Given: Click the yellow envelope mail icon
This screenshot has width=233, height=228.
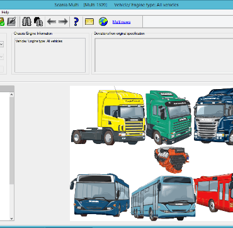Looking at the screenshot, I should [89, 21].
